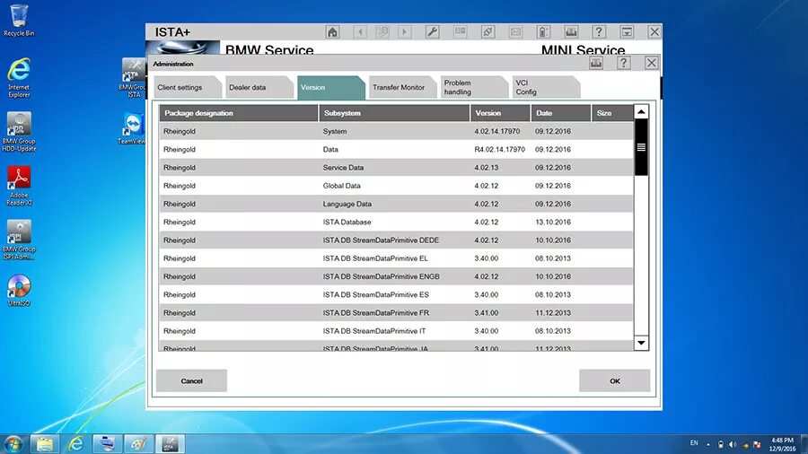
Task: Select 'ISTA DB StreamDataPrimitive ENGB' row
Action: coord(396,276)
